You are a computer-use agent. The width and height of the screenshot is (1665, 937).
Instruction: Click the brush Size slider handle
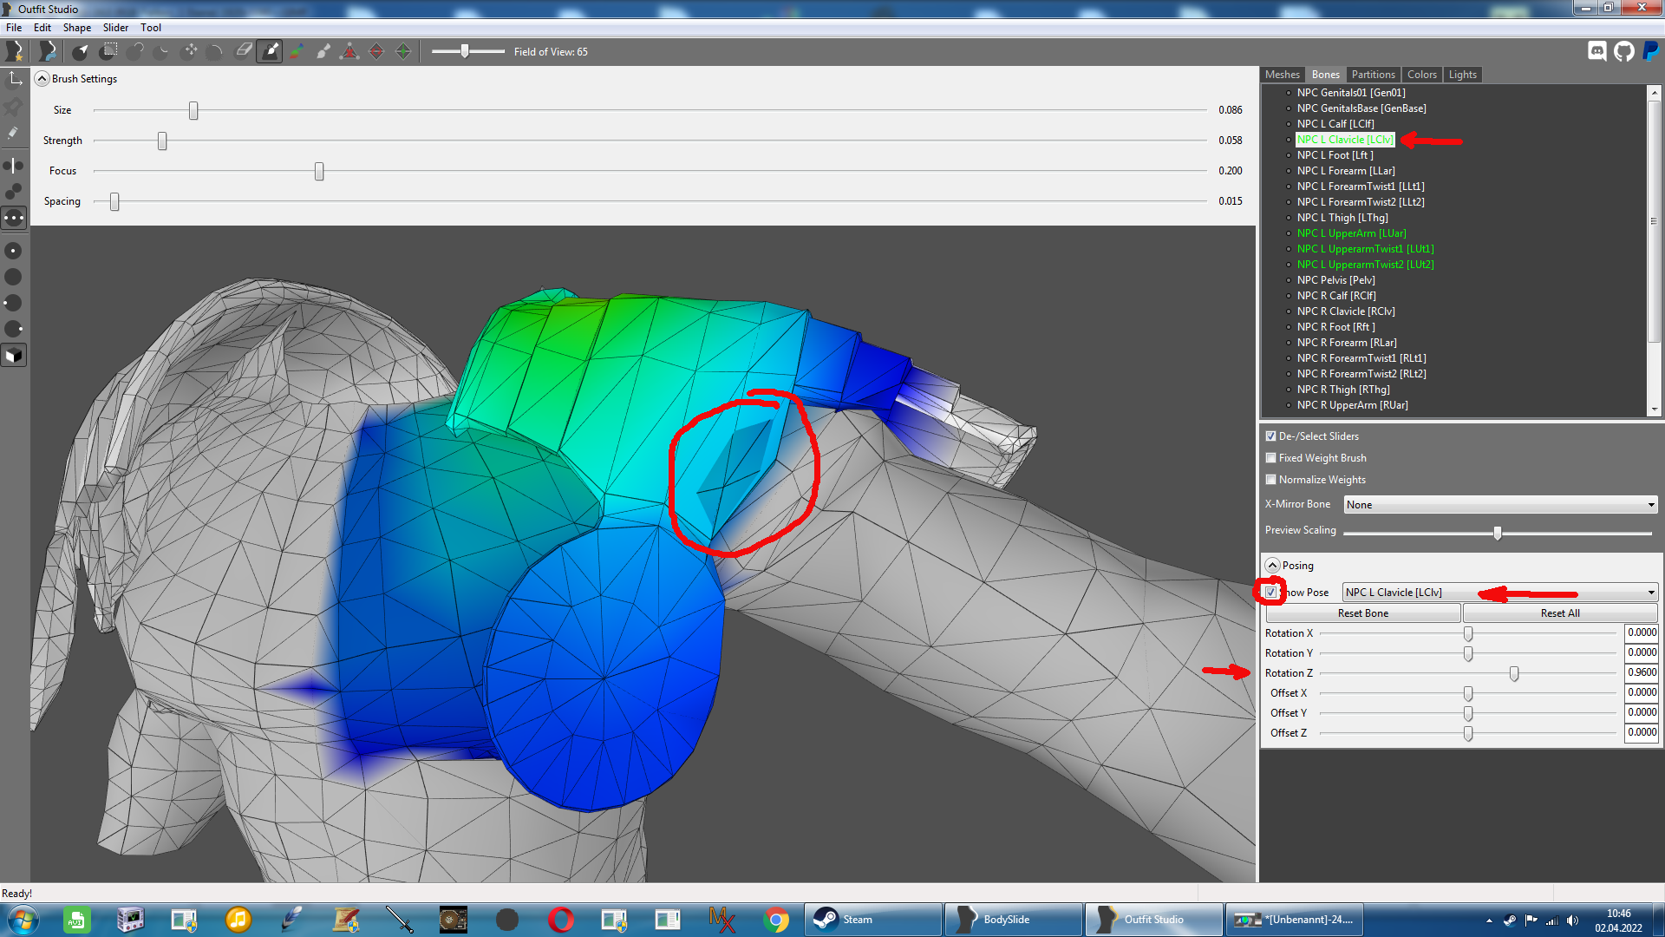pyautogui.click(x=193, y=111)
